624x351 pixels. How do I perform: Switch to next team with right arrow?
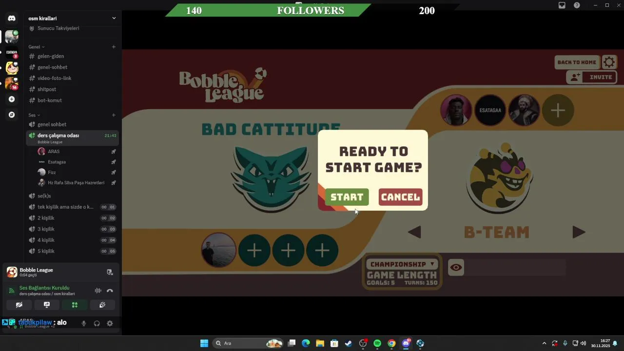579,232
